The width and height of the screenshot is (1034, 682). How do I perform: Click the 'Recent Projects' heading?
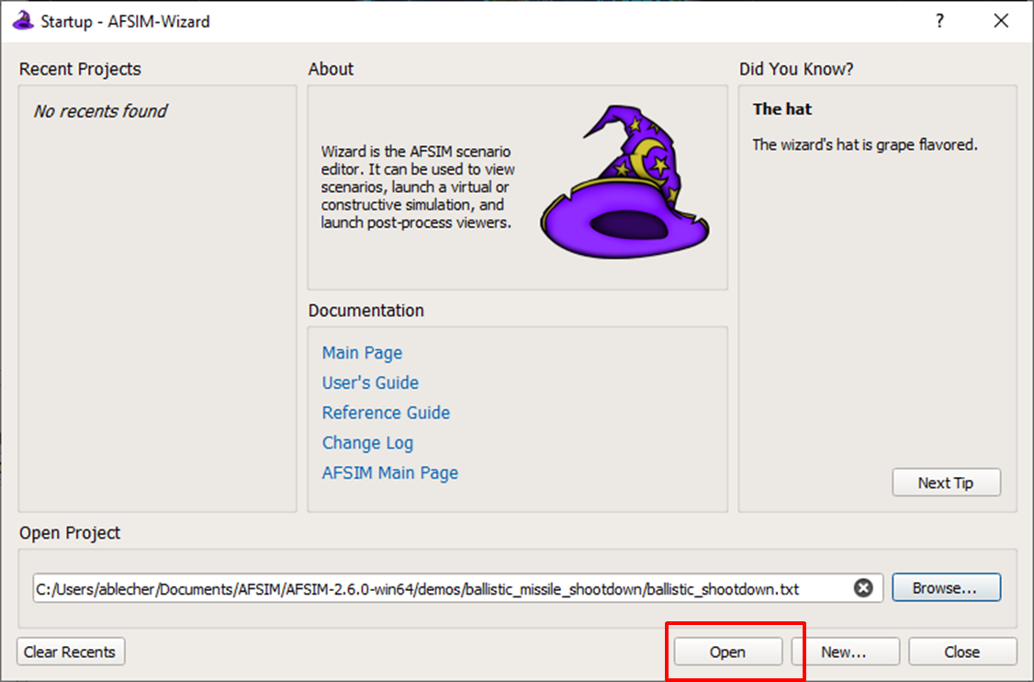(x=80, y=69)
